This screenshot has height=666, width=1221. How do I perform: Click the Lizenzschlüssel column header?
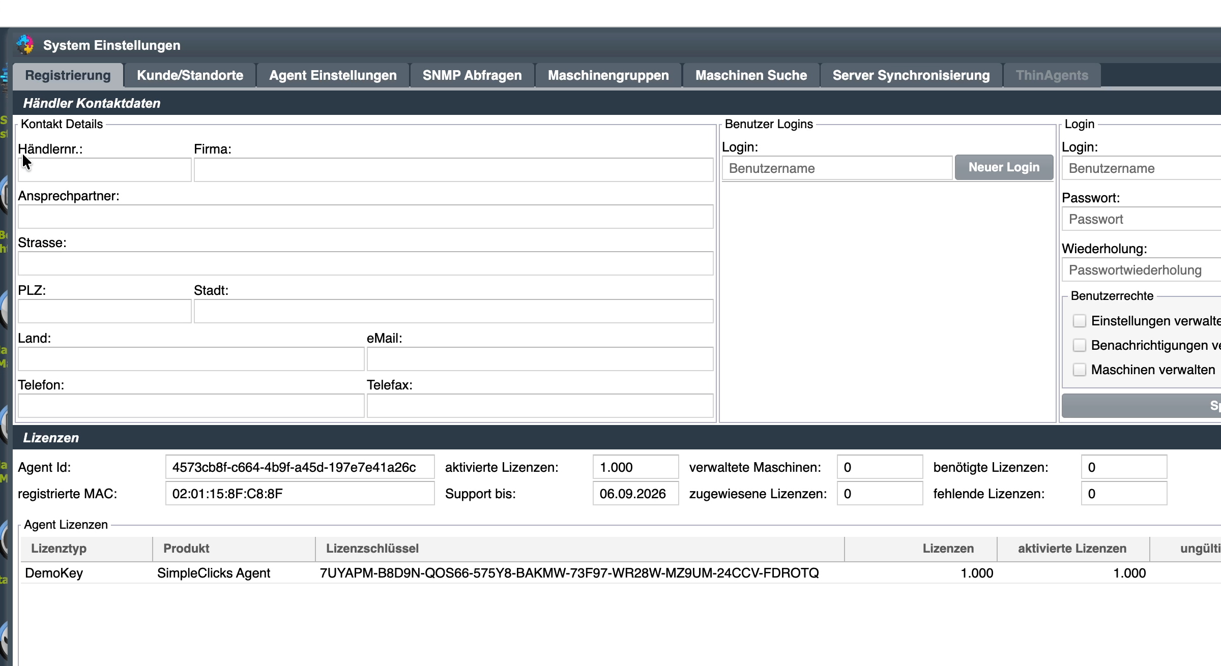(580, 549)
